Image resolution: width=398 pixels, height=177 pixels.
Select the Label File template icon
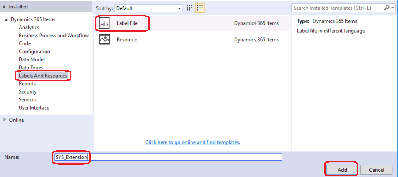104,23
